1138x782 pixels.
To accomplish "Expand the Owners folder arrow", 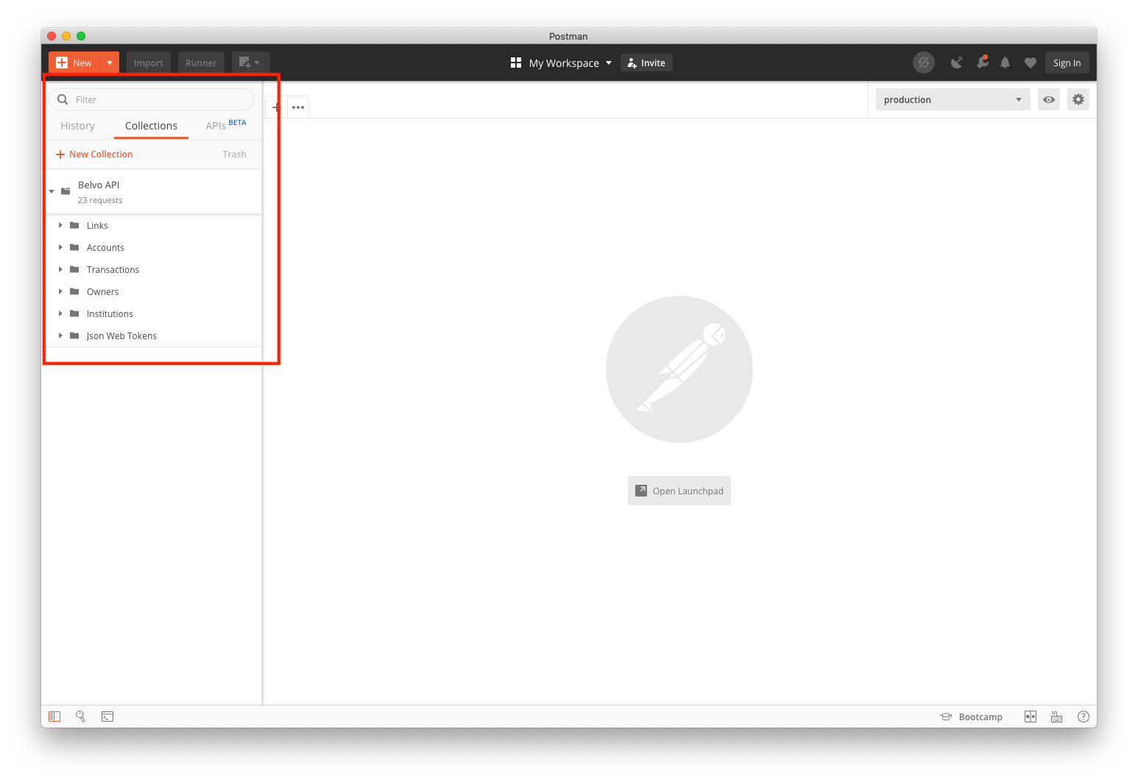I will [x=60, y=291].
